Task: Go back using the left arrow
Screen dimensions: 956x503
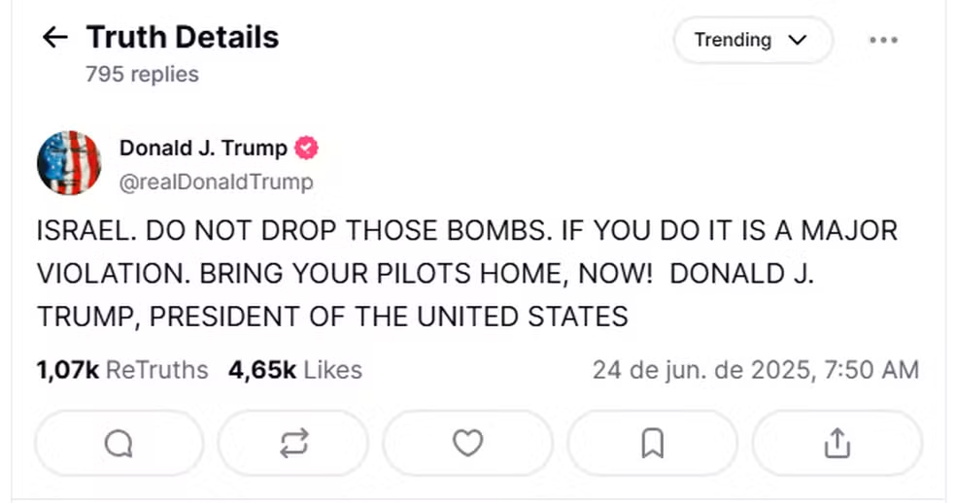Action: pos(54,37)
